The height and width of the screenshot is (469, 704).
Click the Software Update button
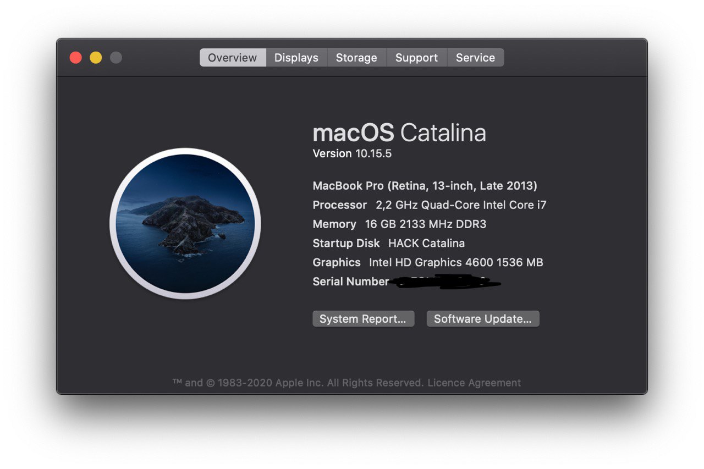point(483,319)
